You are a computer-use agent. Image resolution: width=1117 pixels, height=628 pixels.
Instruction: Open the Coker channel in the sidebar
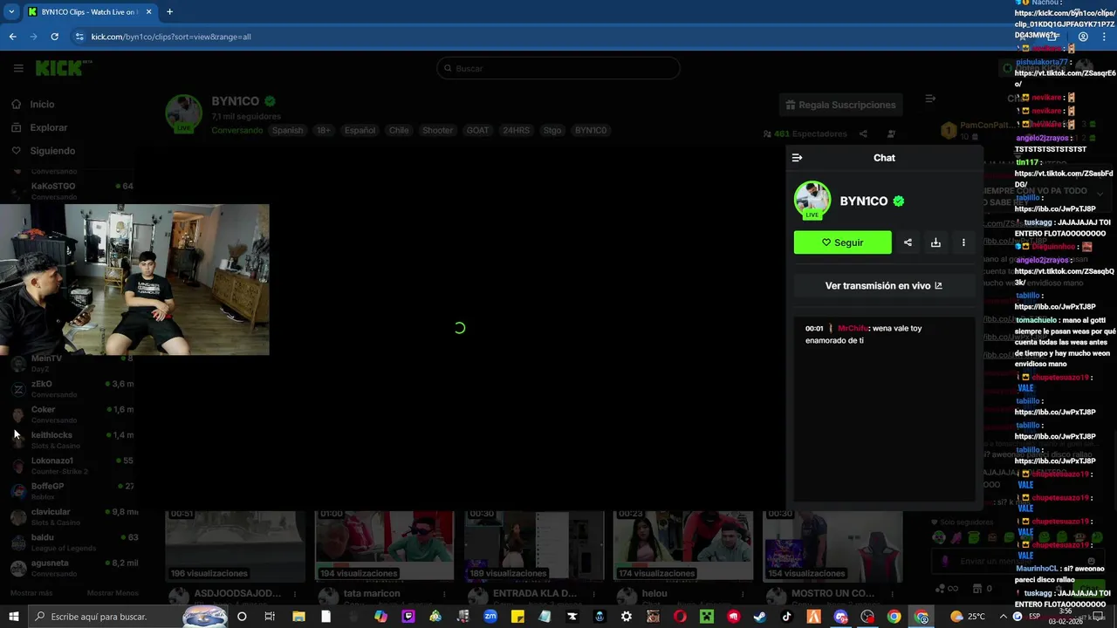73,414
